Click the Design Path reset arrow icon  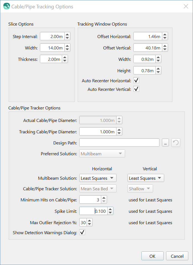[x=176, y=143]
